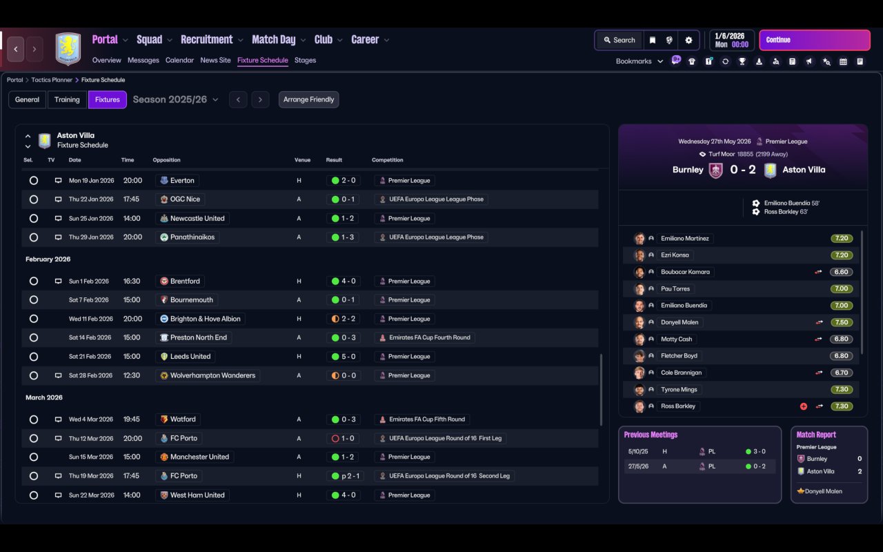Select the FC Porto 12 Mar radio button
883x552 pixels.
(34, 438)
